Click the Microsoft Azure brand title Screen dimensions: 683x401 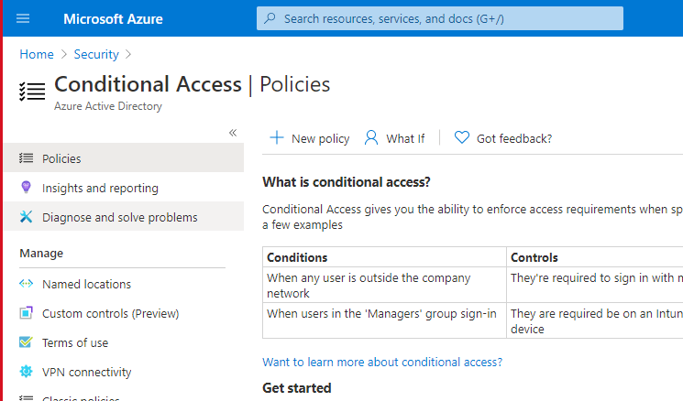click(x=113, y=18)
